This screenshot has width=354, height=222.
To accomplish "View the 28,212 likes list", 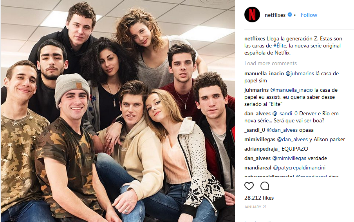I will click(x=259, y=198).
